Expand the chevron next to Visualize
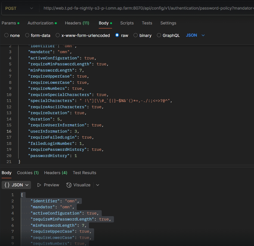This screenshot has height=246, width=254. coord(98,185)
